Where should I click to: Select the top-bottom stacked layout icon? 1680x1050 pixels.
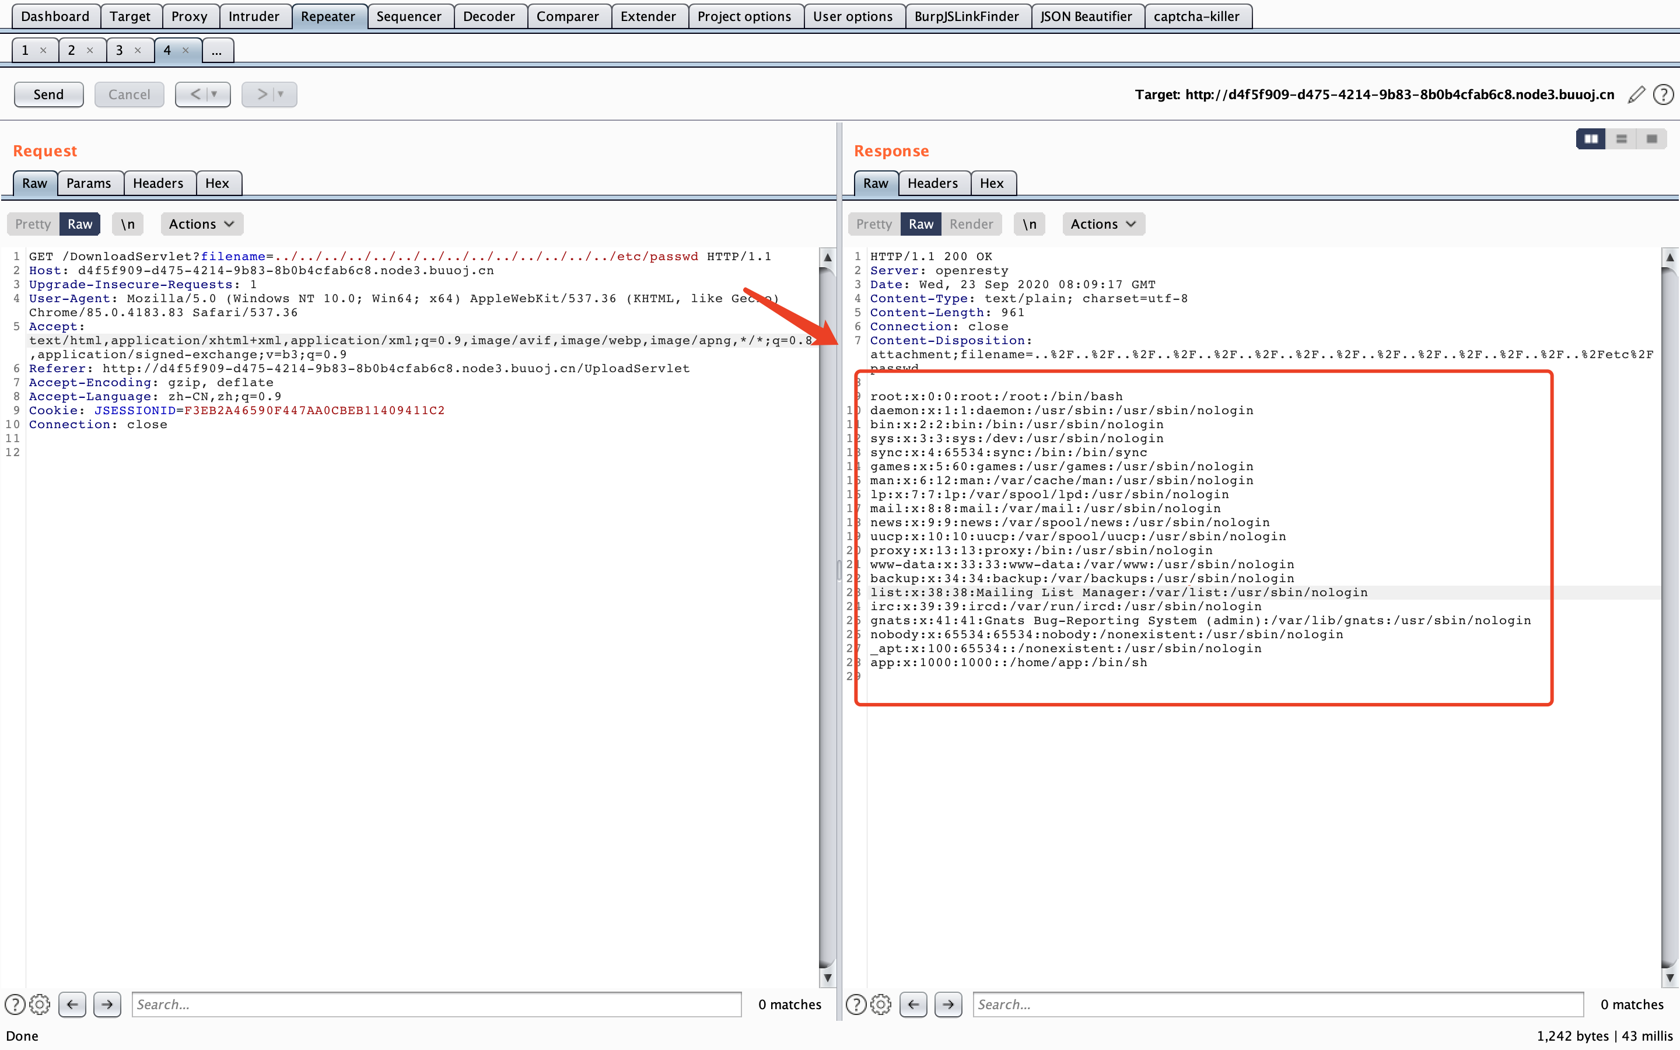tap(1621, 139)
